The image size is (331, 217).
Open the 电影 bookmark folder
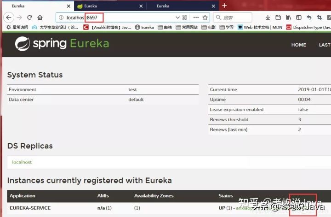coord(209,27)
